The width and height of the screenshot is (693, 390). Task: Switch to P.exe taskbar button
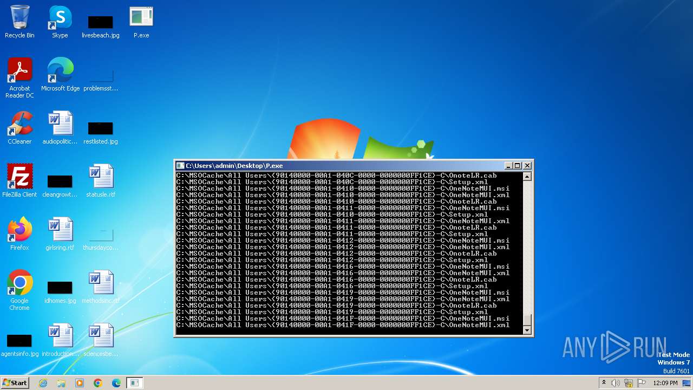[x=134, y=383]
